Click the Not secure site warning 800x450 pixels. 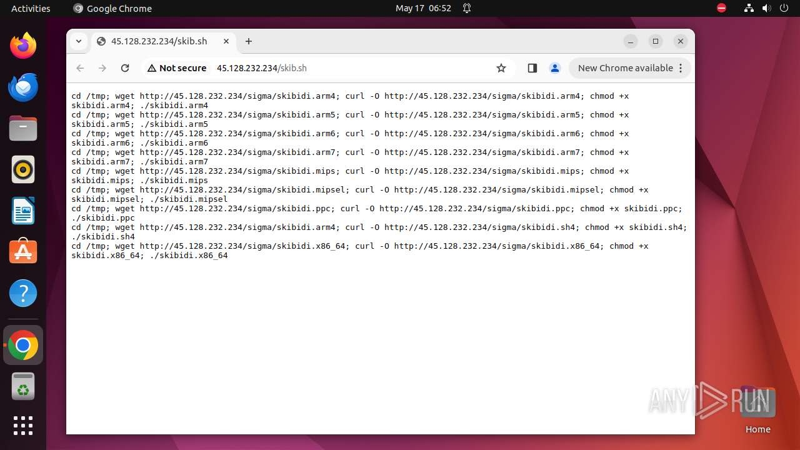click(x=177, y=68)
